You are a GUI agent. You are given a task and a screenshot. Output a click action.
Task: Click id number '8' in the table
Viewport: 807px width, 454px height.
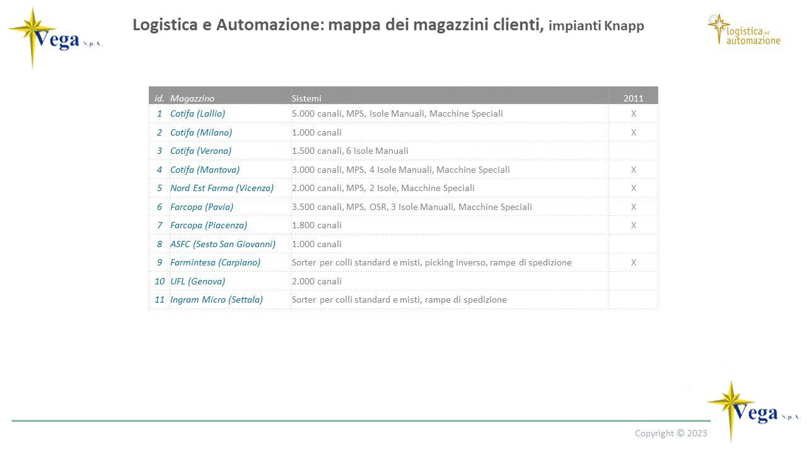click(x=160, y=244)
